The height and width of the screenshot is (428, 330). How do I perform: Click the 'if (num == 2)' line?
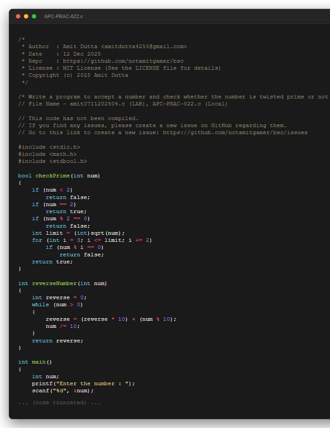point(54,204)
